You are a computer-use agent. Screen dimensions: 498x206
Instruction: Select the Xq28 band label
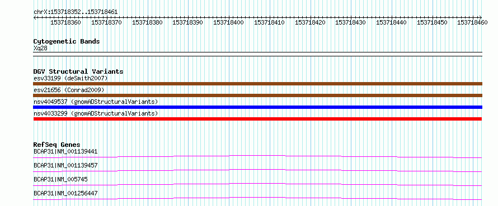[x=40, y=48]
